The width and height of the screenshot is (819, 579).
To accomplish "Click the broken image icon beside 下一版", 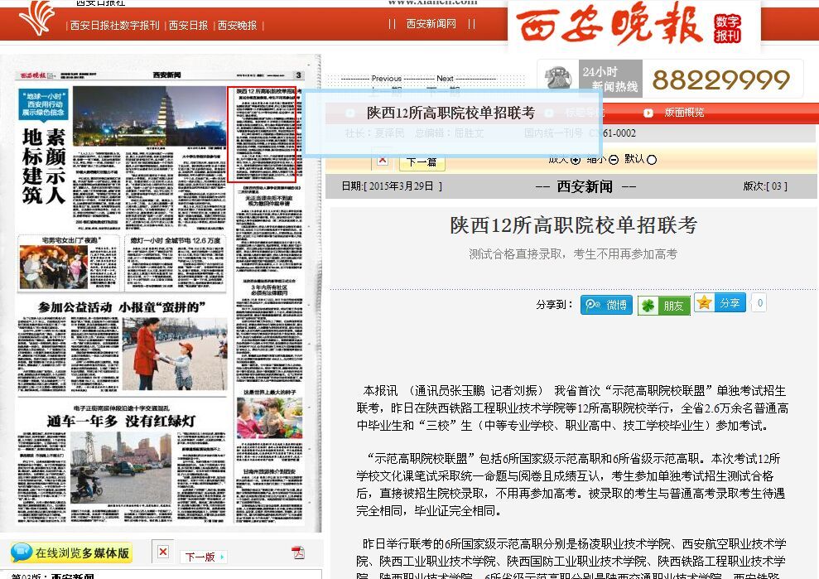I will 163,552.
